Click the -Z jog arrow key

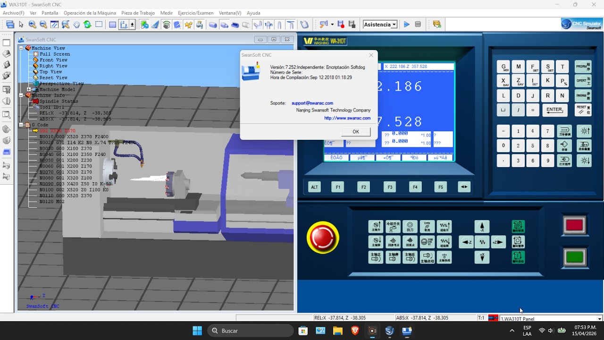[466, 242]
